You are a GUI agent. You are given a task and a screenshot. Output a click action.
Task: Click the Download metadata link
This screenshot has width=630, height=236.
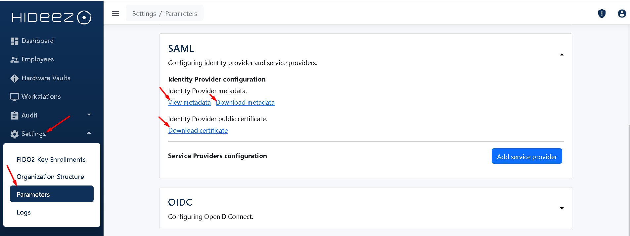pyautogui.click(x=245, y=102)
